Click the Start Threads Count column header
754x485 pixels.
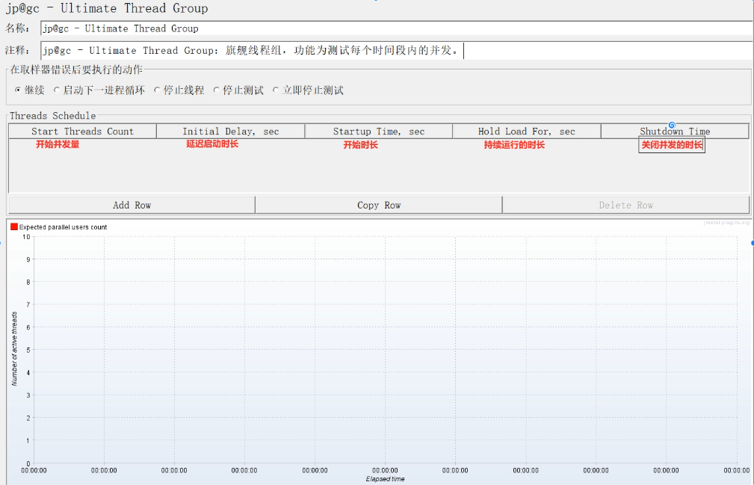tap(82, 132)
